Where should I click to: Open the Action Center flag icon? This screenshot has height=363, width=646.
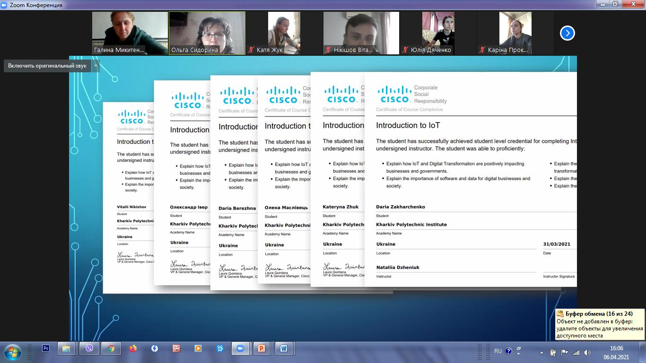click(x=565, y=353)
